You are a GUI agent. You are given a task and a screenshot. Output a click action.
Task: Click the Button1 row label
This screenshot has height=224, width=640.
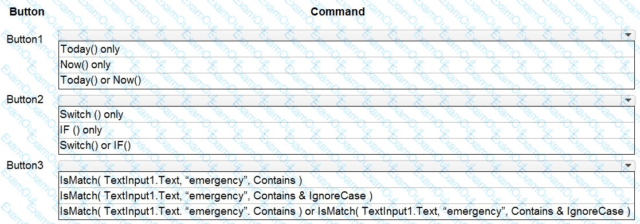pos(25,39)
